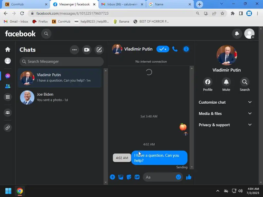
Task: Toggle conversation information panel
Action: coord(186,49)
